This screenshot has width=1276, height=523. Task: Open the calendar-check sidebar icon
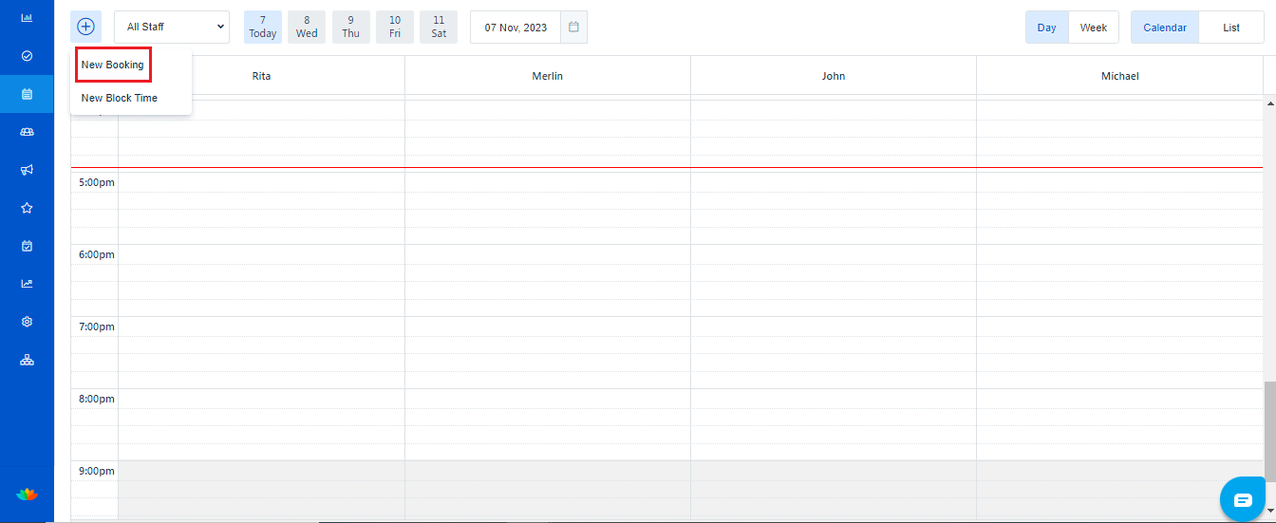[27, 246]
